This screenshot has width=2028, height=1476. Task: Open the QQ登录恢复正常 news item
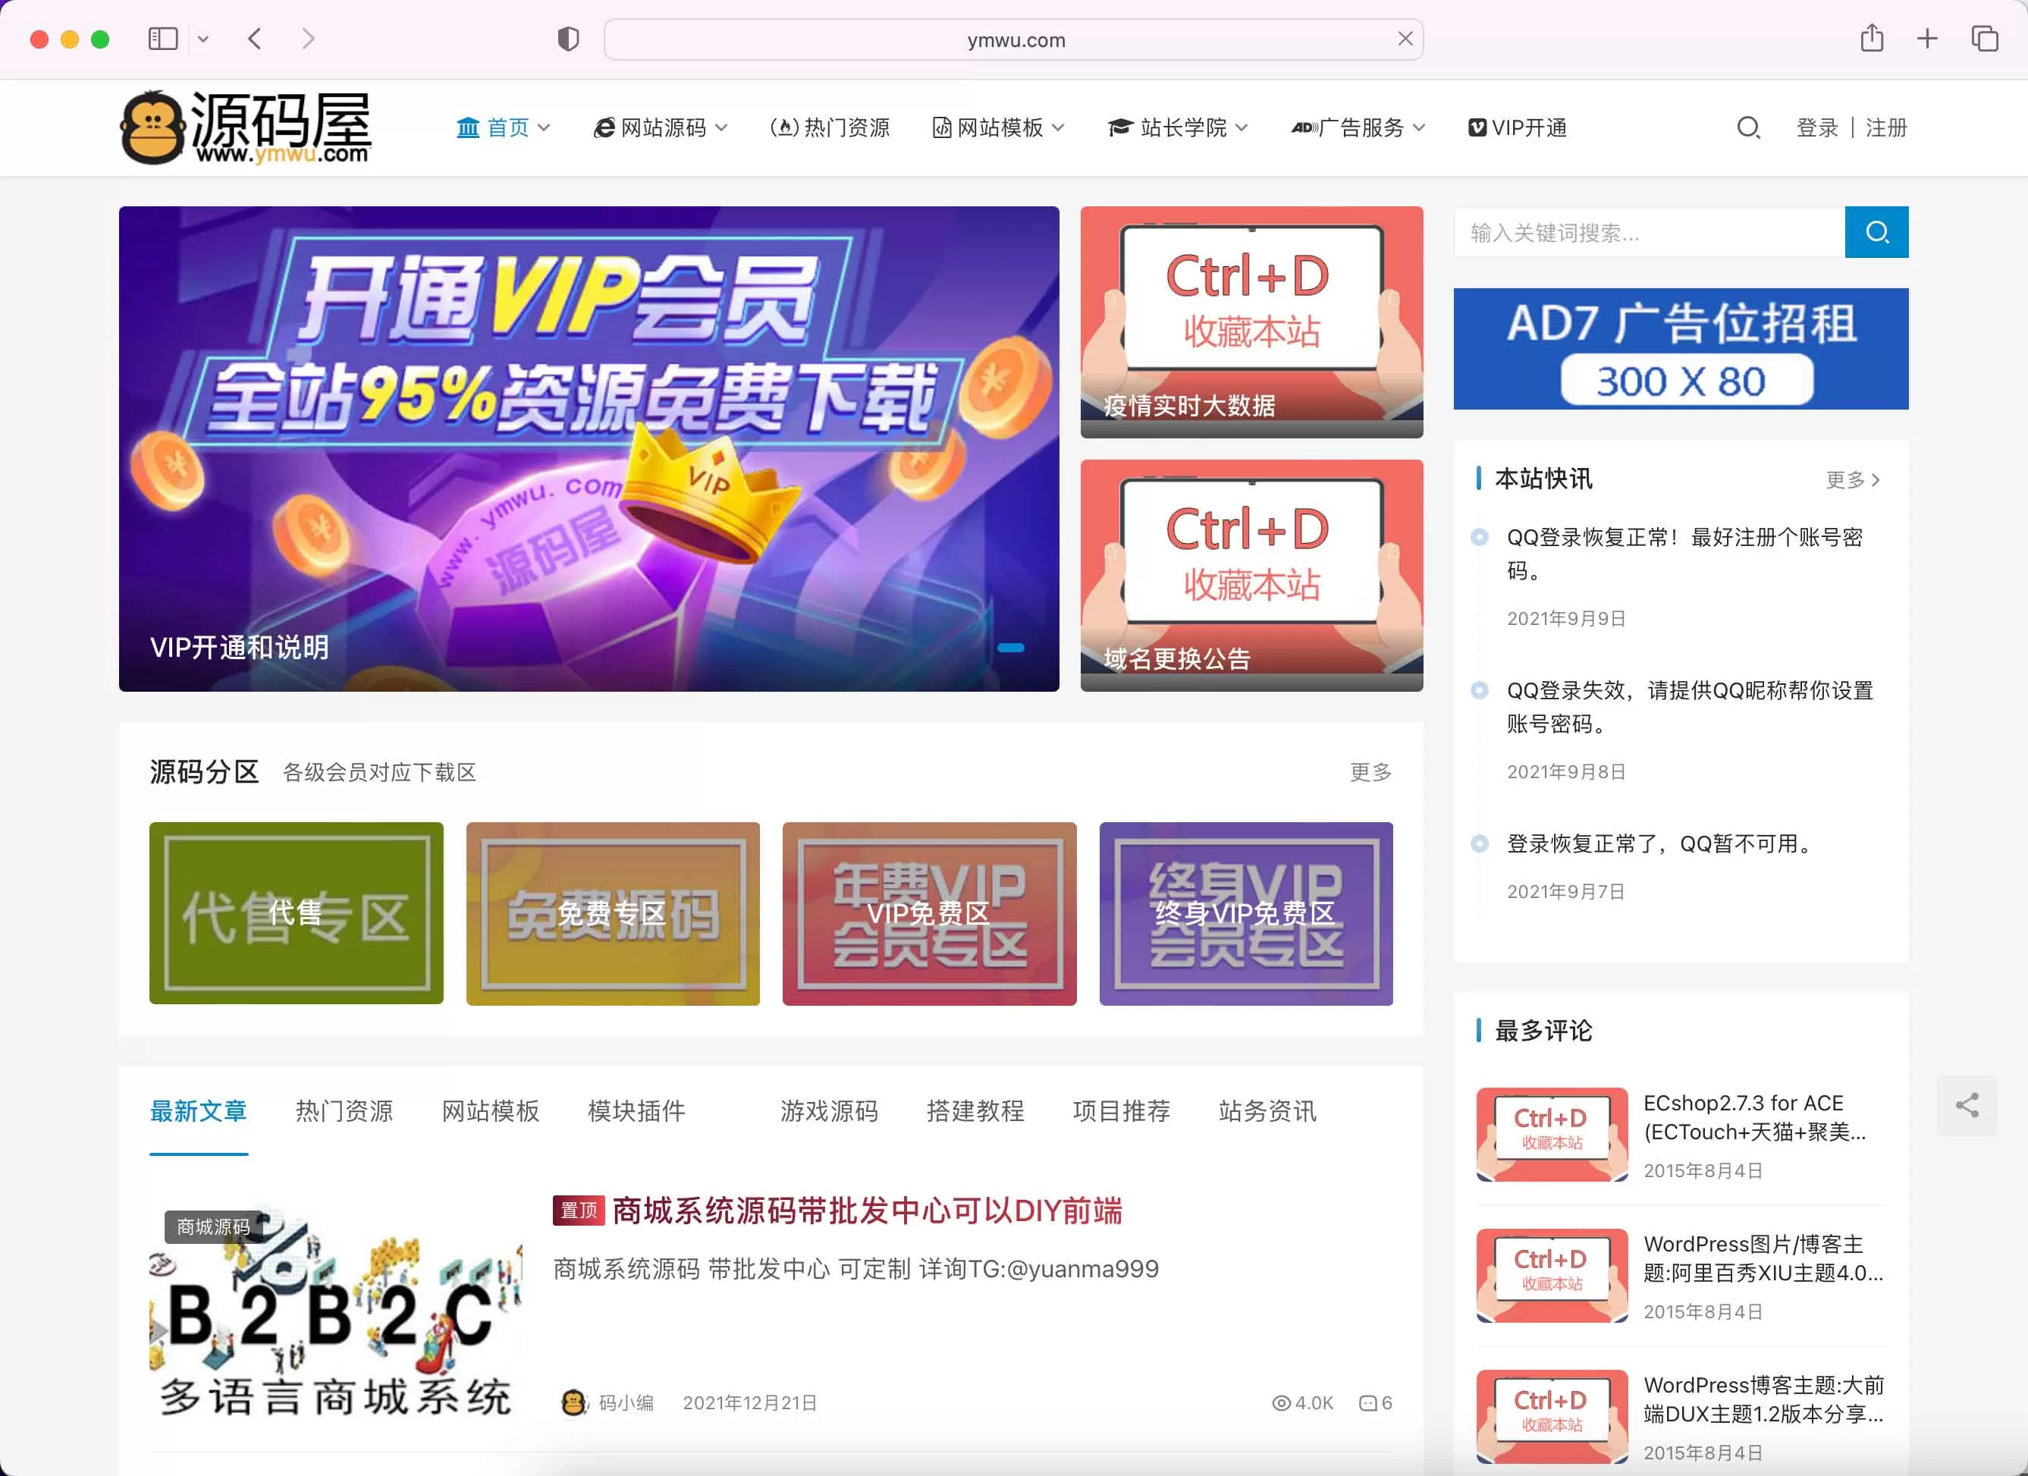point(1684,554)
